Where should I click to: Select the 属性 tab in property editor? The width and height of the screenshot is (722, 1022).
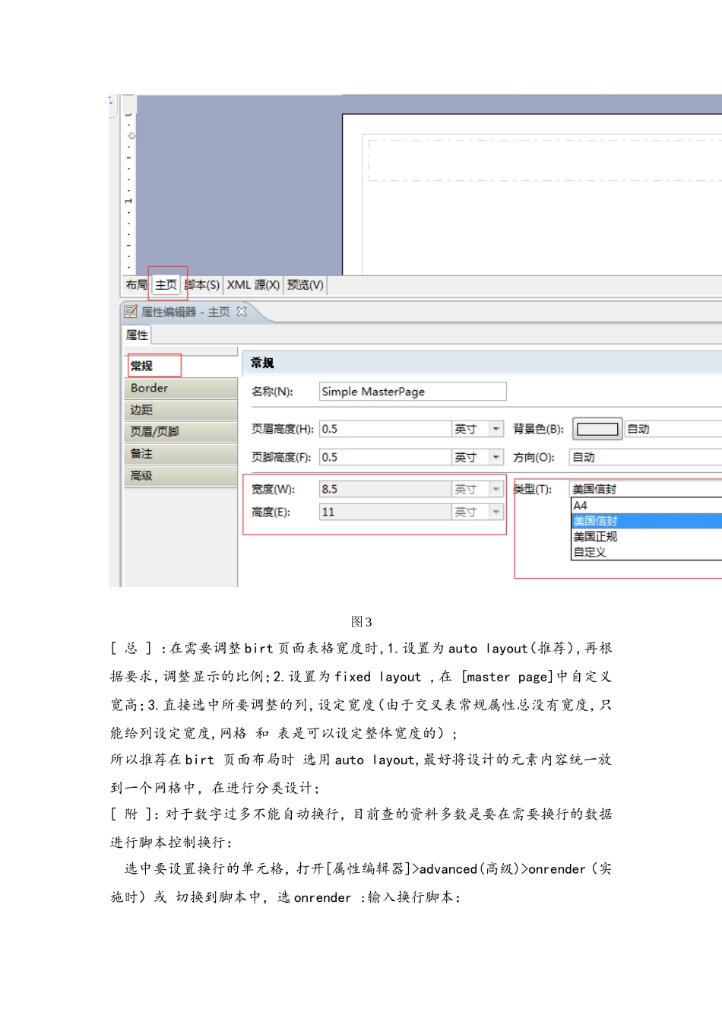tap(138, 335)
